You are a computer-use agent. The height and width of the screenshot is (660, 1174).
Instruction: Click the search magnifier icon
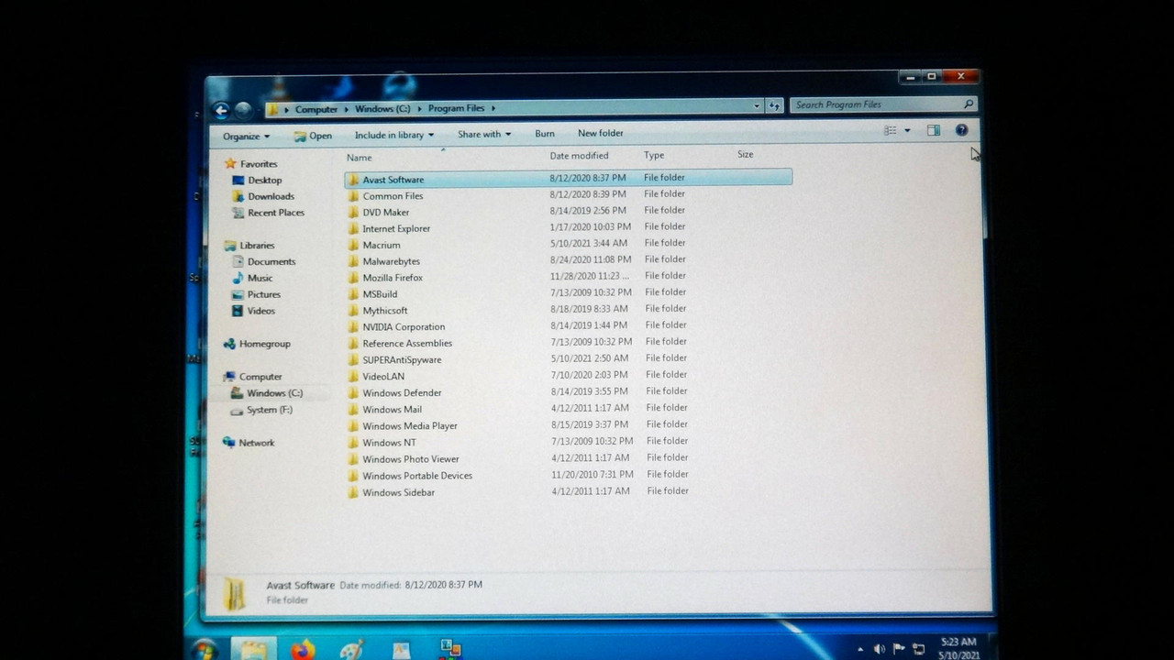click(968, 104)
